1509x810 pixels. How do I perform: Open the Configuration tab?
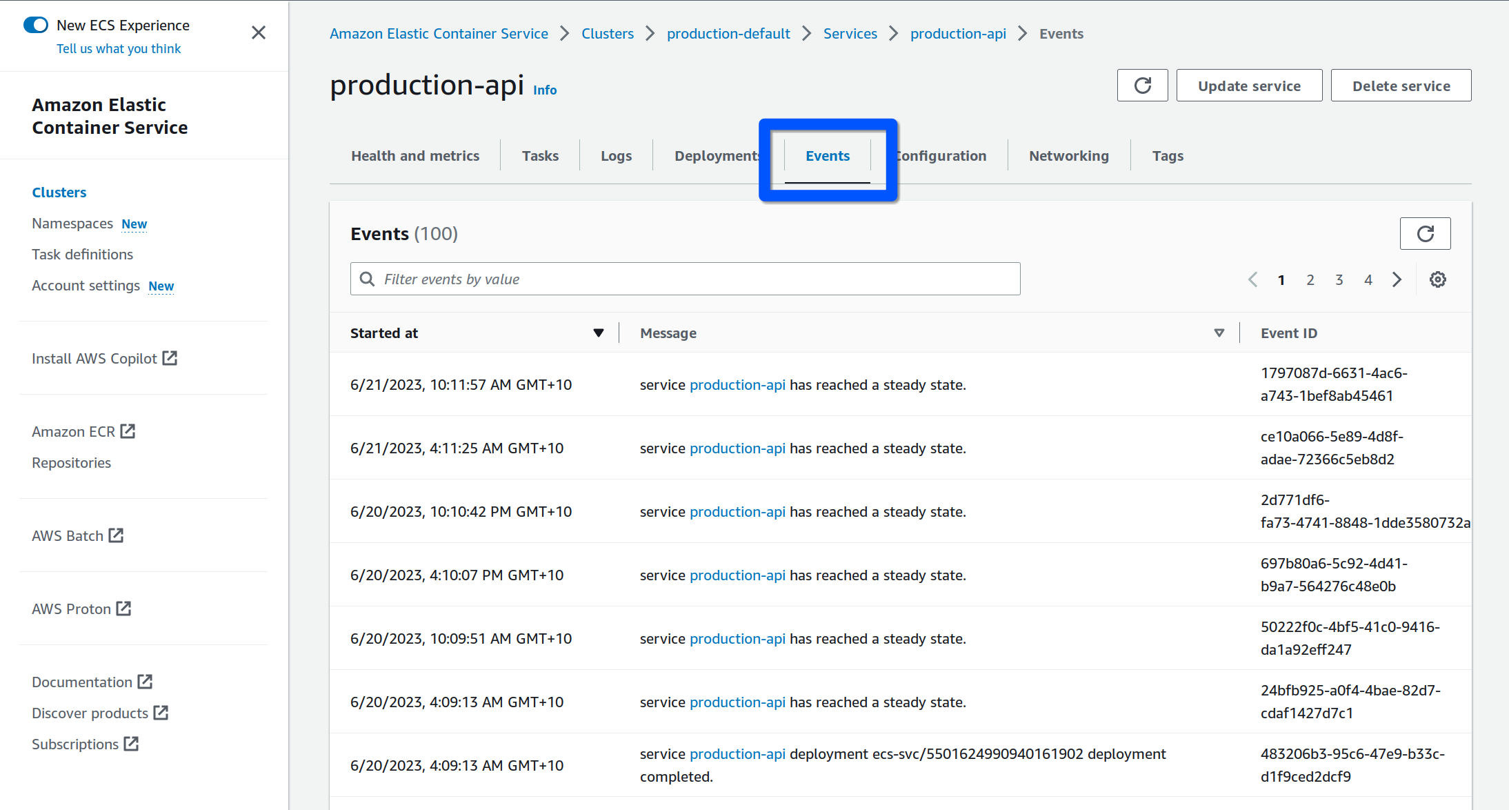941,156
